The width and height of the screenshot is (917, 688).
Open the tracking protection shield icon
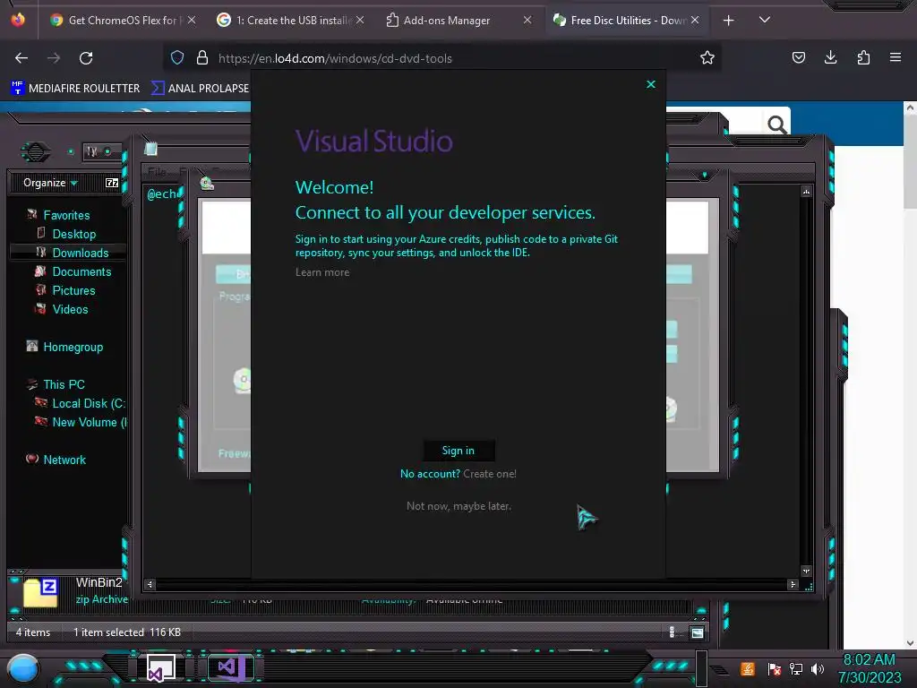[177, 58]
